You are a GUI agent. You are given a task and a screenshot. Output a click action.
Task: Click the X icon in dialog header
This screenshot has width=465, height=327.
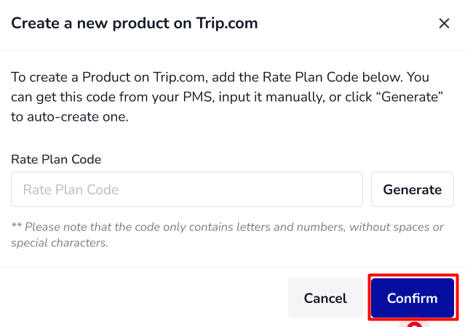point(444,23)
